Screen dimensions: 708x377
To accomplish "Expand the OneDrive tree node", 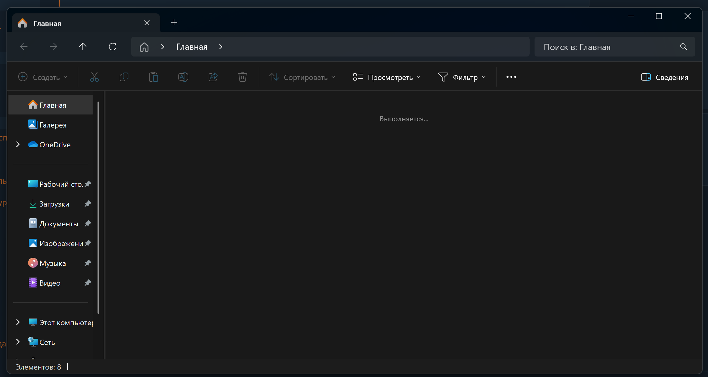I will click(18, 145).
